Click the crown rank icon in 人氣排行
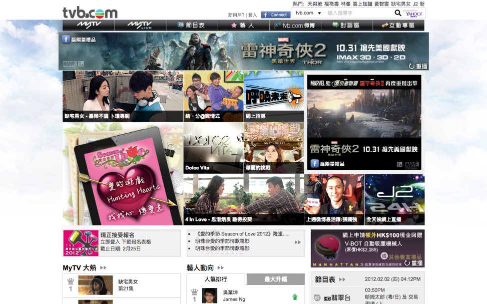The height and width of the screenshot is (304, 487). point(194,292)
